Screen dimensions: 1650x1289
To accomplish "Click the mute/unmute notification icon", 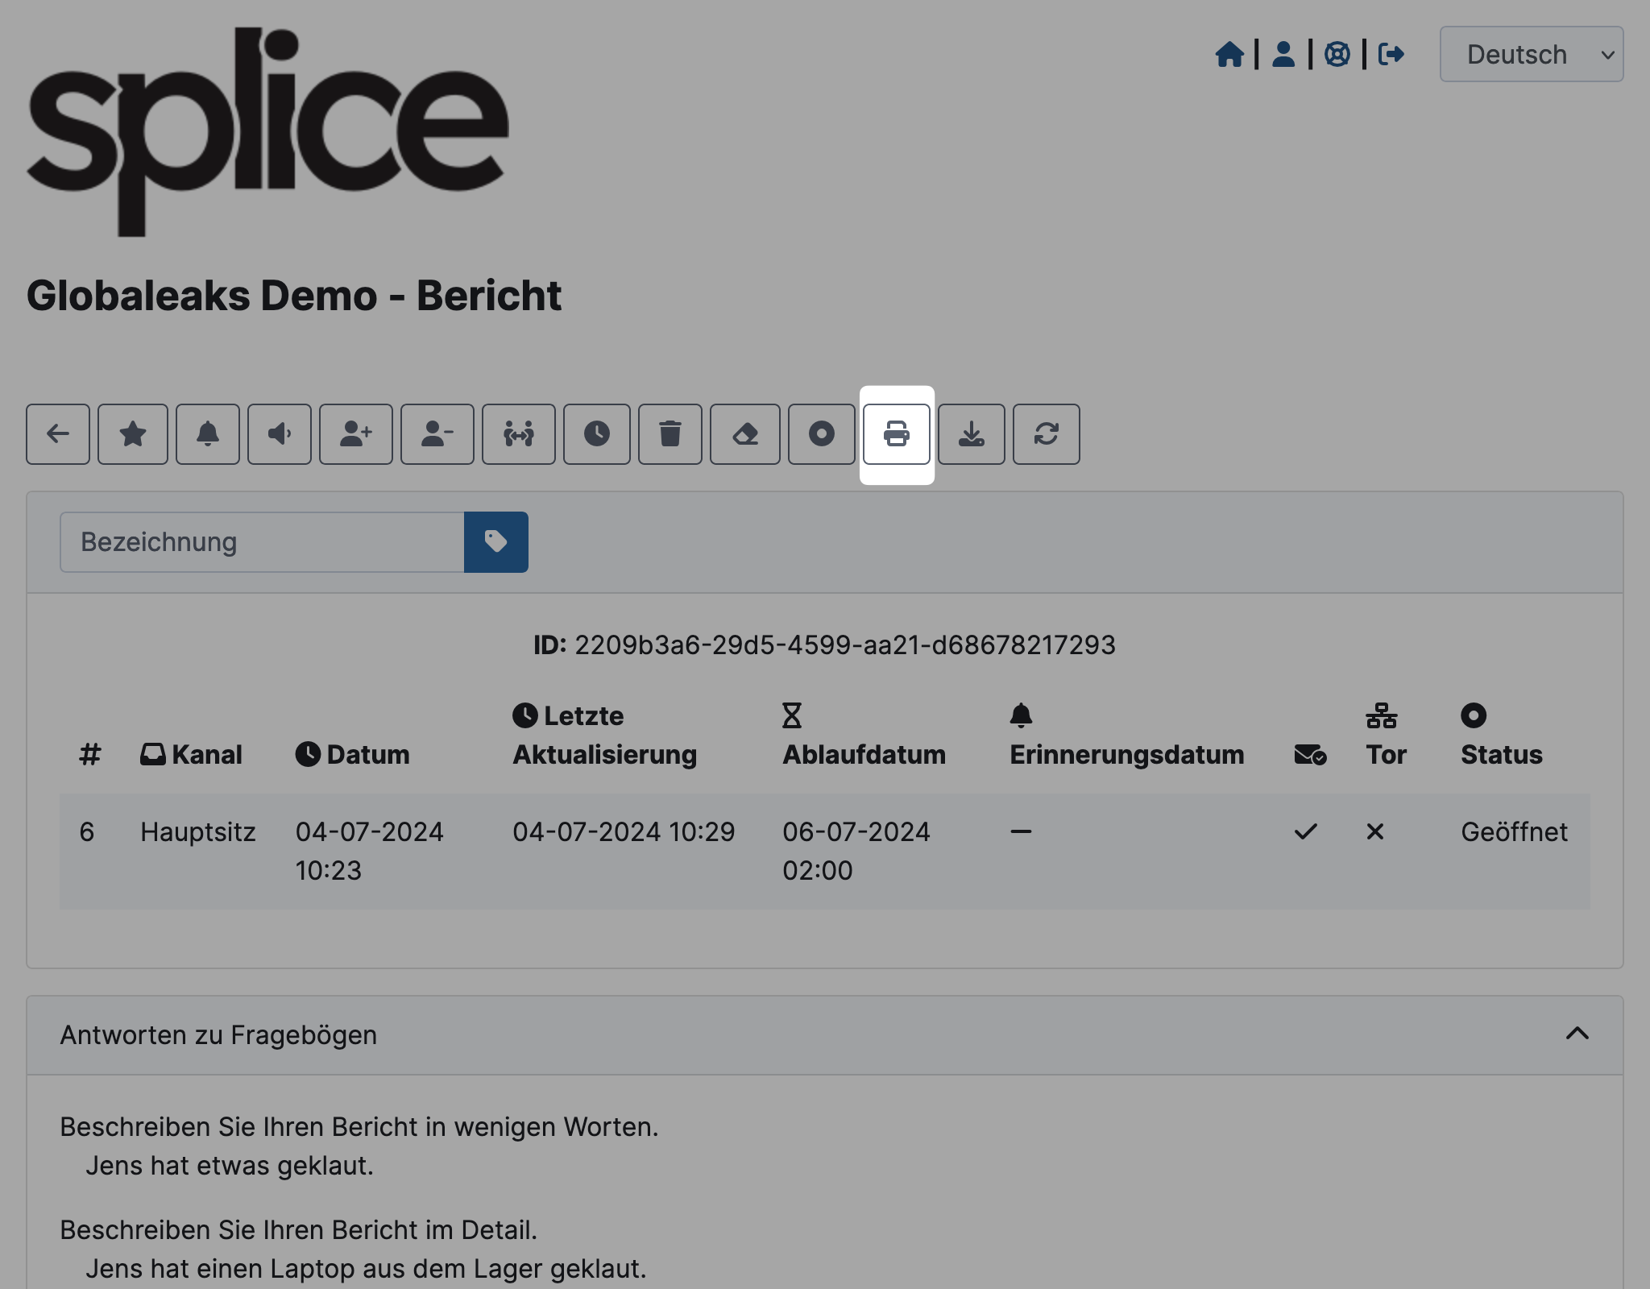I will pyautogui.click(x=279, y=433).
